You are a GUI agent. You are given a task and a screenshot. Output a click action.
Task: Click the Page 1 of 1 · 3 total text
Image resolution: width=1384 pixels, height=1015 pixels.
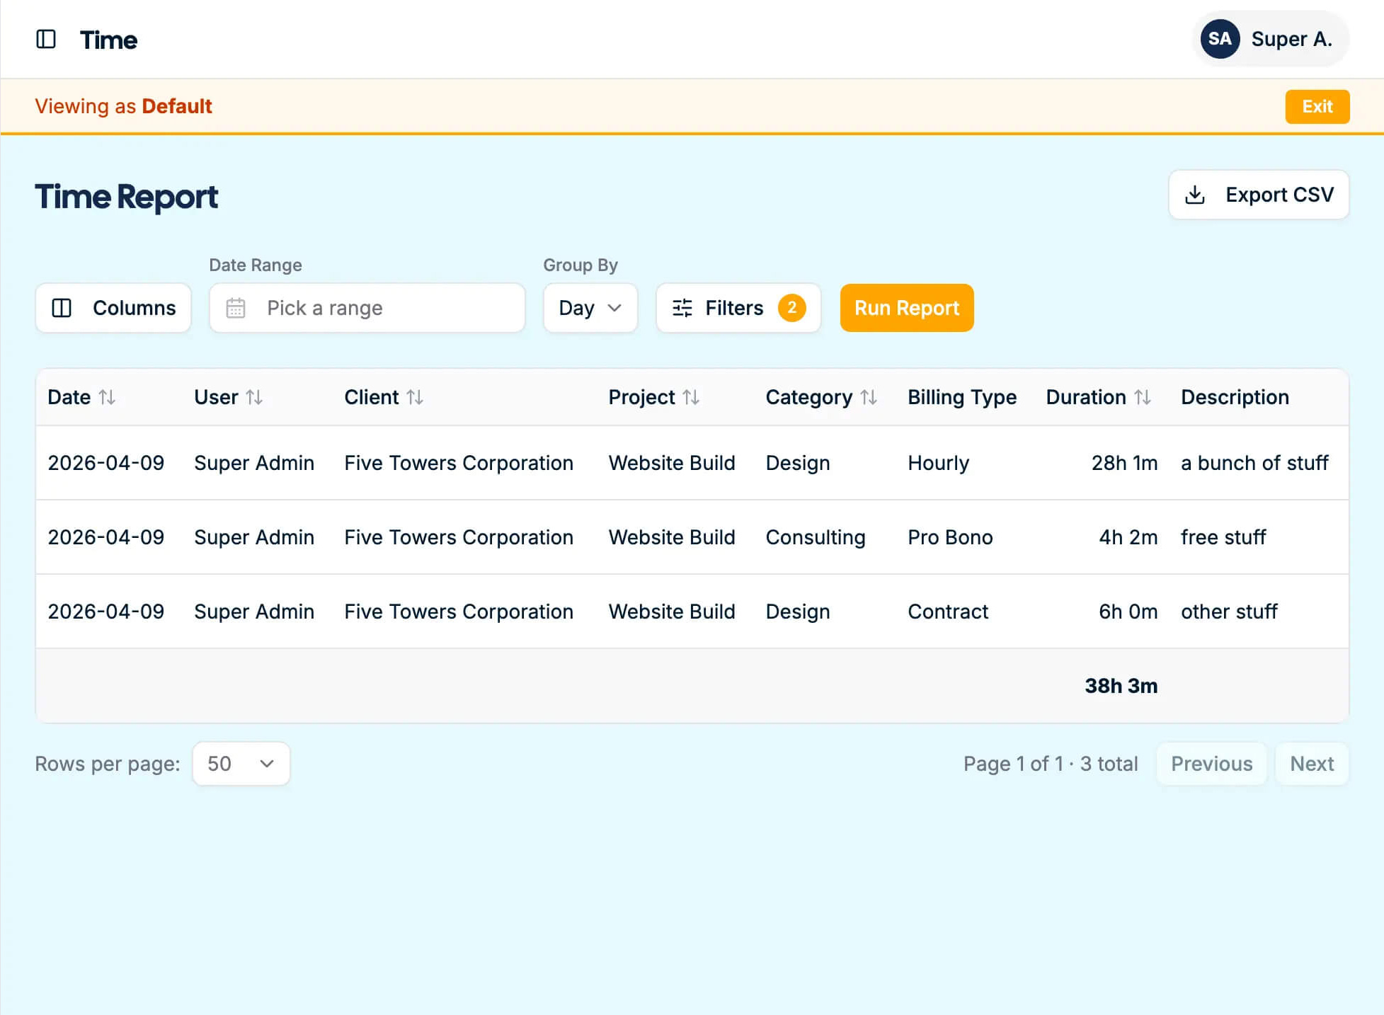pyautogui.click(x=1051, y=764)
